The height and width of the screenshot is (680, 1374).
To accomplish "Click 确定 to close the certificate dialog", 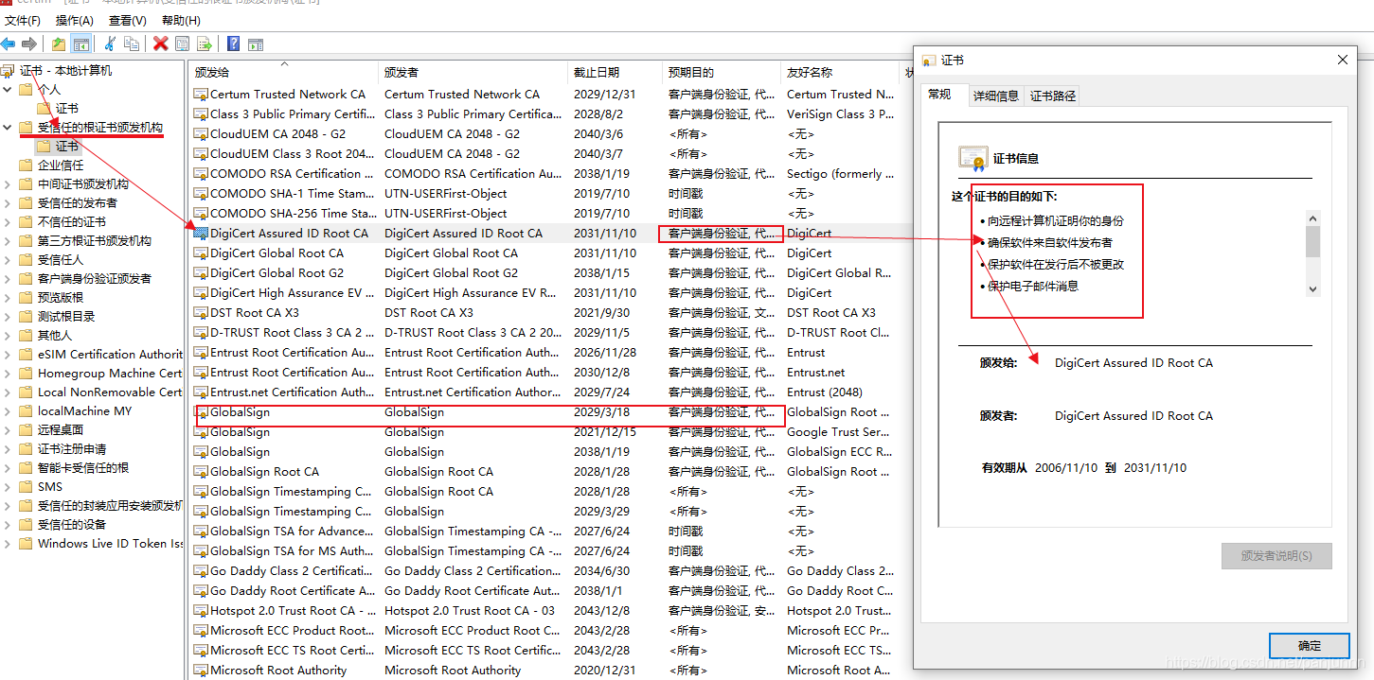I will click(x=1310, y=646).
